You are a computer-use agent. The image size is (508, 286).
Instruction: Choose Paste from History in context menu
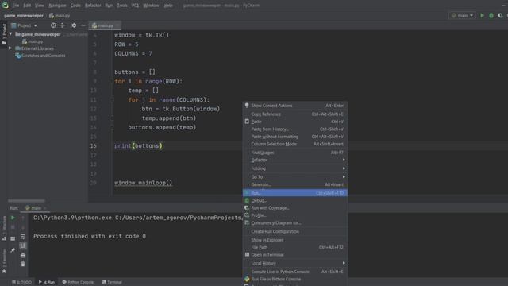pos(295,129)
